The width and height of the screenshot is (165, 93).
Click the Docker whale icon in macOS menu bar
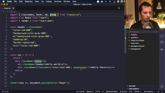pyautogui.click(x=102, y=2)
